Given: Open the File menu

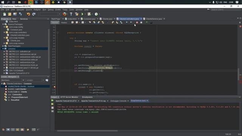Looking at the screenshot, I should click(2, 10).
